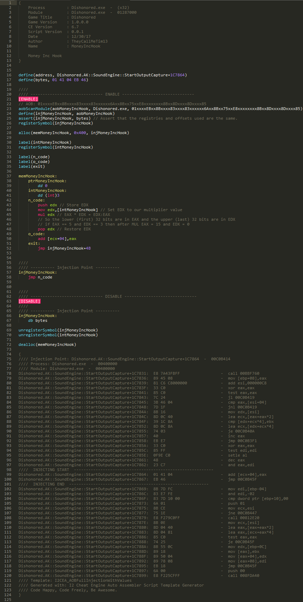Click the 'dealloc(memMoneyIncHook)' line
The image size is (303, 602).
pos(47,344)
